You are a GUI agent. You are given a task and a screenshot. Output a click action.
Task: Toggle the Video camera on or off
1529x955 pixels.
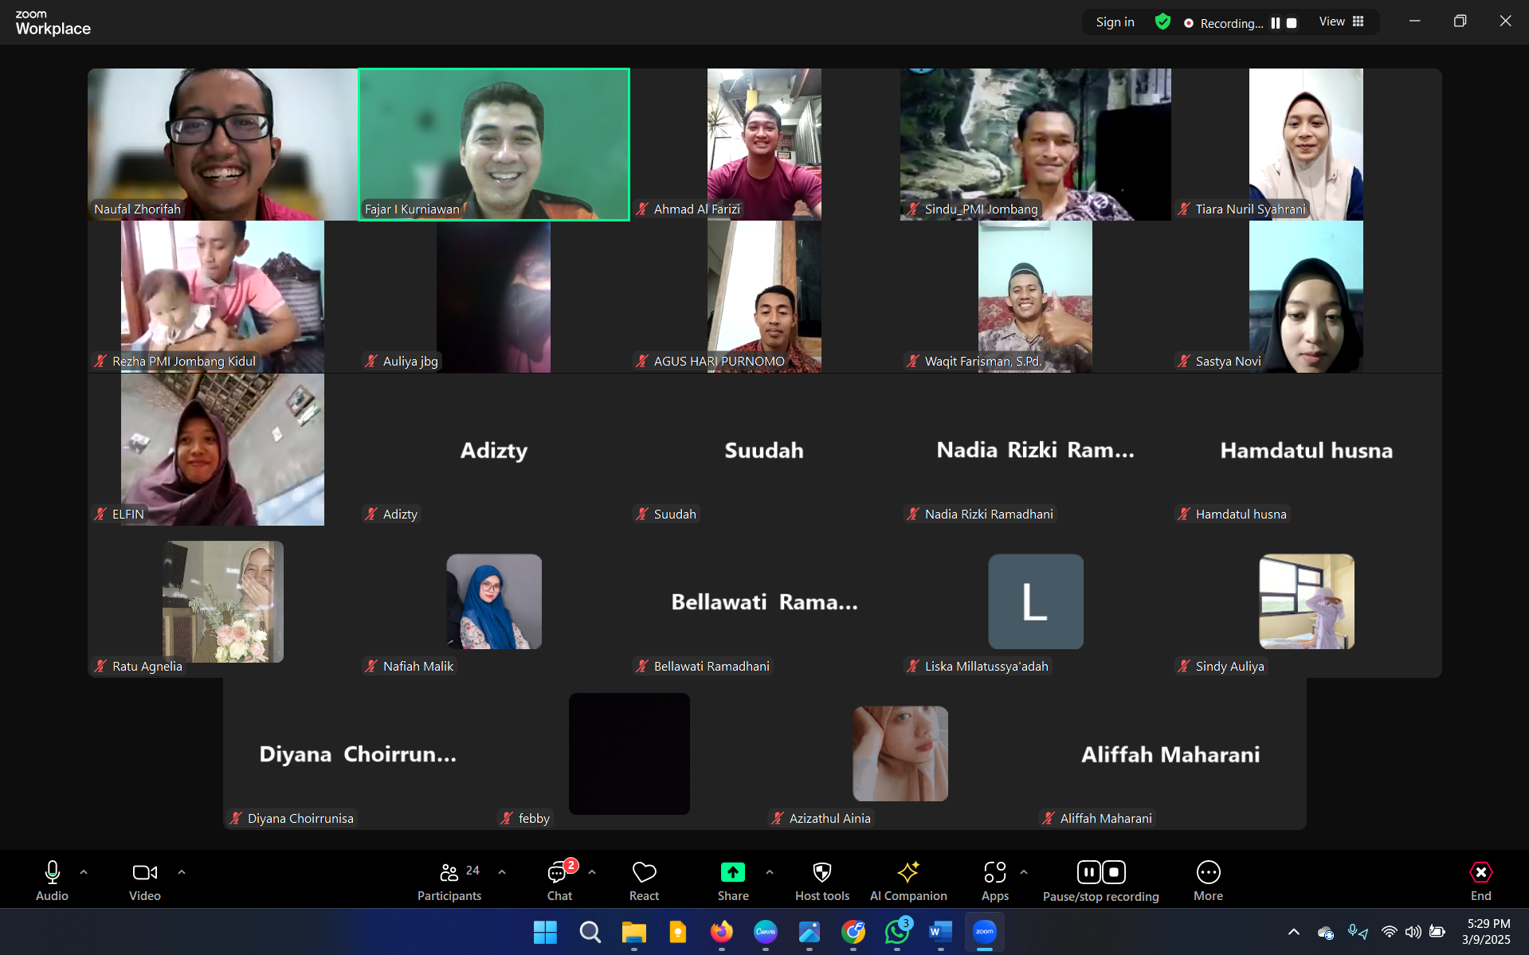tap(144, 873)
